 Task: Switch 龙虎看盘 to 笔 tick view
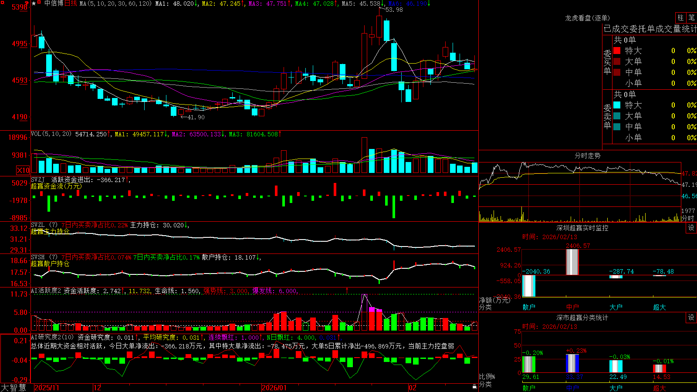coord(691,17)
